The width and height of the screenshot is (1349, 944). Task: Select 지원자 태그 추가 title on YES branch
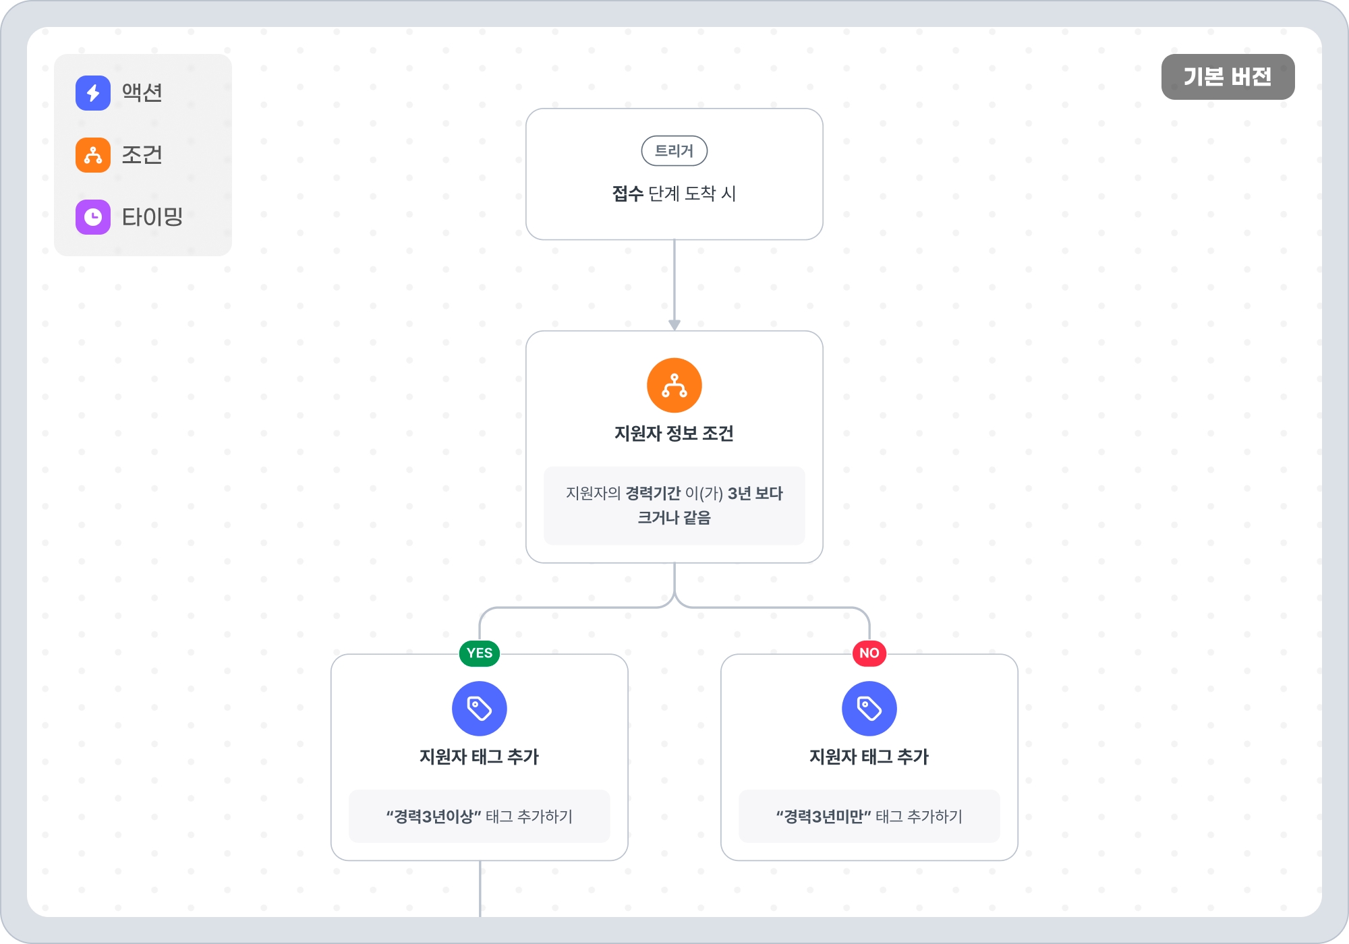[x=479, y=757]
